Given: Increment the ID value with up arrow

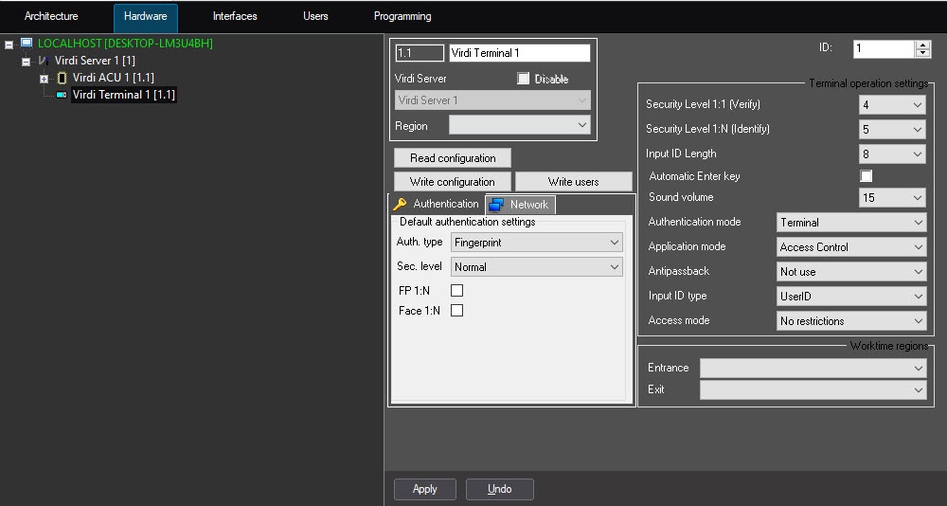Looking at the screenshot, I should pos(922,44).
